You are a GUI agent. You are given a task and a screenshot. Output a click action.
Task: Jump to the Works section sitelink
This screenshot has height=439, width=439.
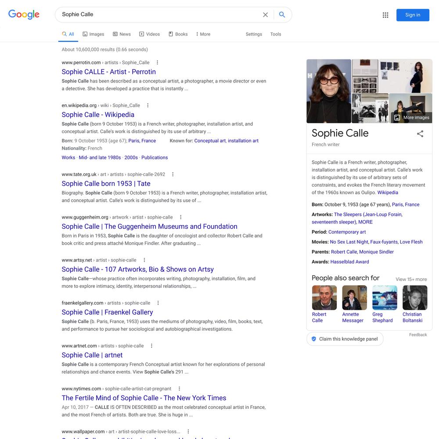68,157
